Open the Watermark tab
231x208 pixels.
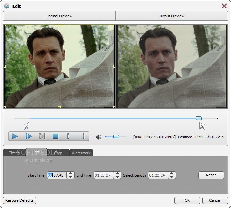coord(81,153)
